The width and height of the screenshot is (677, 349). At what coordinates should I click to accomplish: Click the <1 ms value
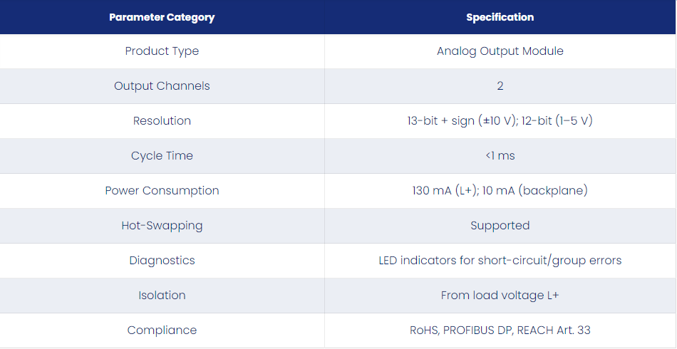click(500, 156)
